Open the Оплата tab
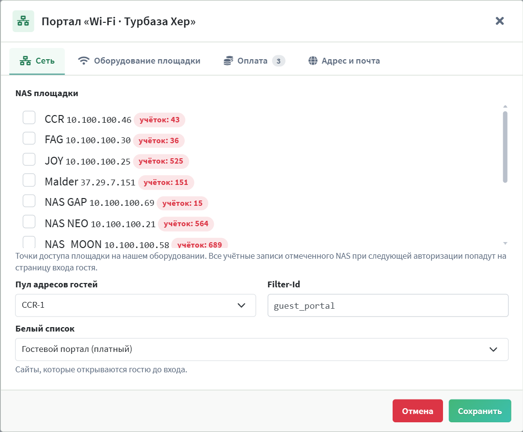Image resolution: width=523 pixels, height=432 pixels. click(x=254, y=61)
